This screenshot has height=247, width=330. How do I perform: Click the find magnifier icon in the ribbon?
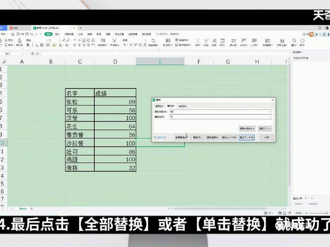click(x=294, y=40)
